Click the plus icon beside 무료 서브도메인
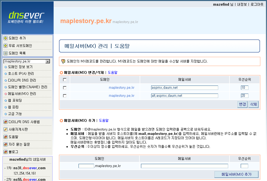 [x=5, y=46]
